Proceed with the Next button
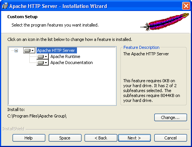 pyautogui.click(x=134, y=138)
